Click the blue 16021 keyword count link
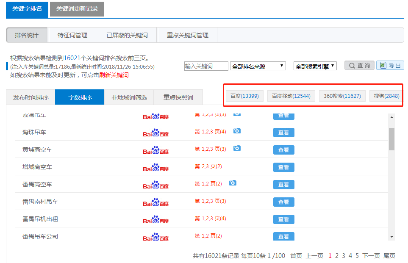Screen dimensions: 408x263 coord(72,58)
